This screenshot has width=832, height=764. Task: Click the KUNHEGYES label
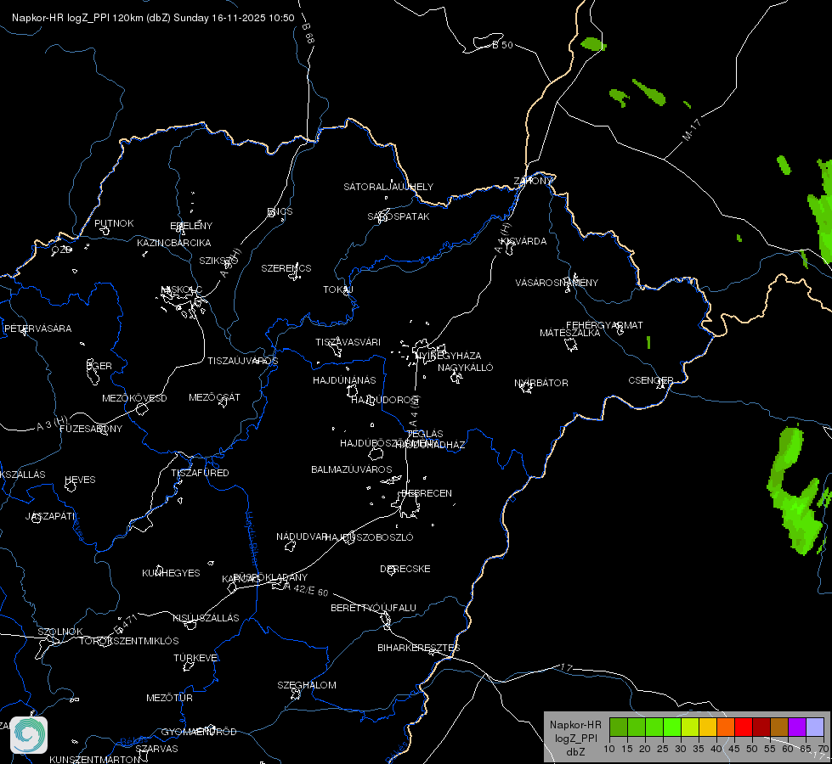pyautogui.click(x=171, y=573)
